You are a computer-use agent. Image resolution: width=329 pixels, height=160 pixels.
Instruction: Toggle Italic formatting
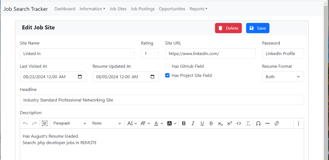coord(193,124)
